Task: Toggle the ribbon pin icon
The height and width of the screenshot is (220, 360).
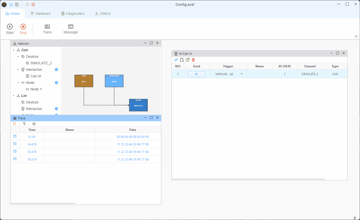Action: (356, 36)
